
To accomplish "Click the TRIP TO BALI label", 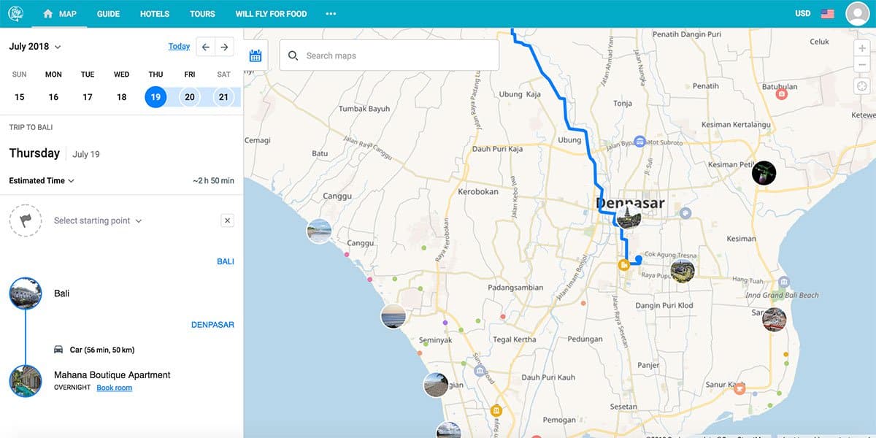I will (x=31, y=128).
